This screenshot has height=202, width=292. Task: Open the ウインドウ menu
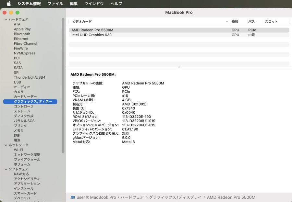tap(94, 4)
